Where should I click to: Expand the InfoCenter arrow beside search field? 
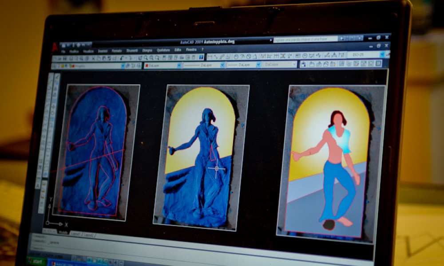tap(271, 40)
